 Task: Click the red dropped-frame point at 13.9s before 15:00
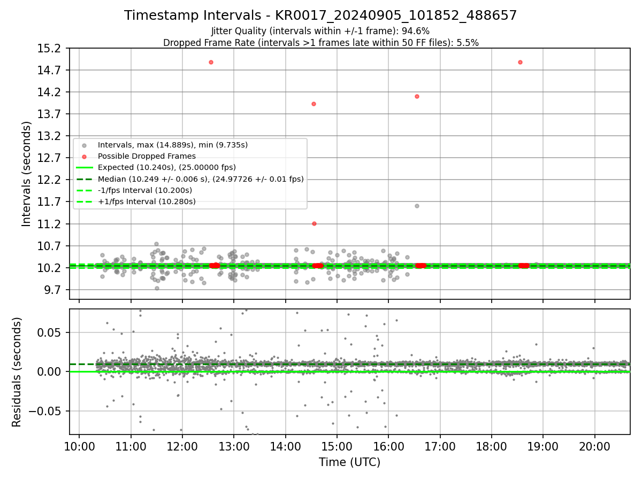tap(314, 104)
